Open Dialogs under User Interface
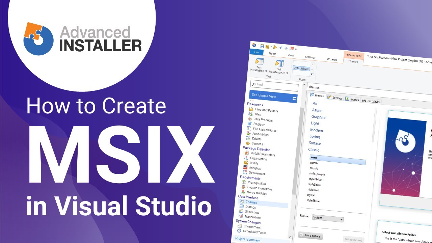The width and height of the screenshot is (432, 243). click(250, 207)
